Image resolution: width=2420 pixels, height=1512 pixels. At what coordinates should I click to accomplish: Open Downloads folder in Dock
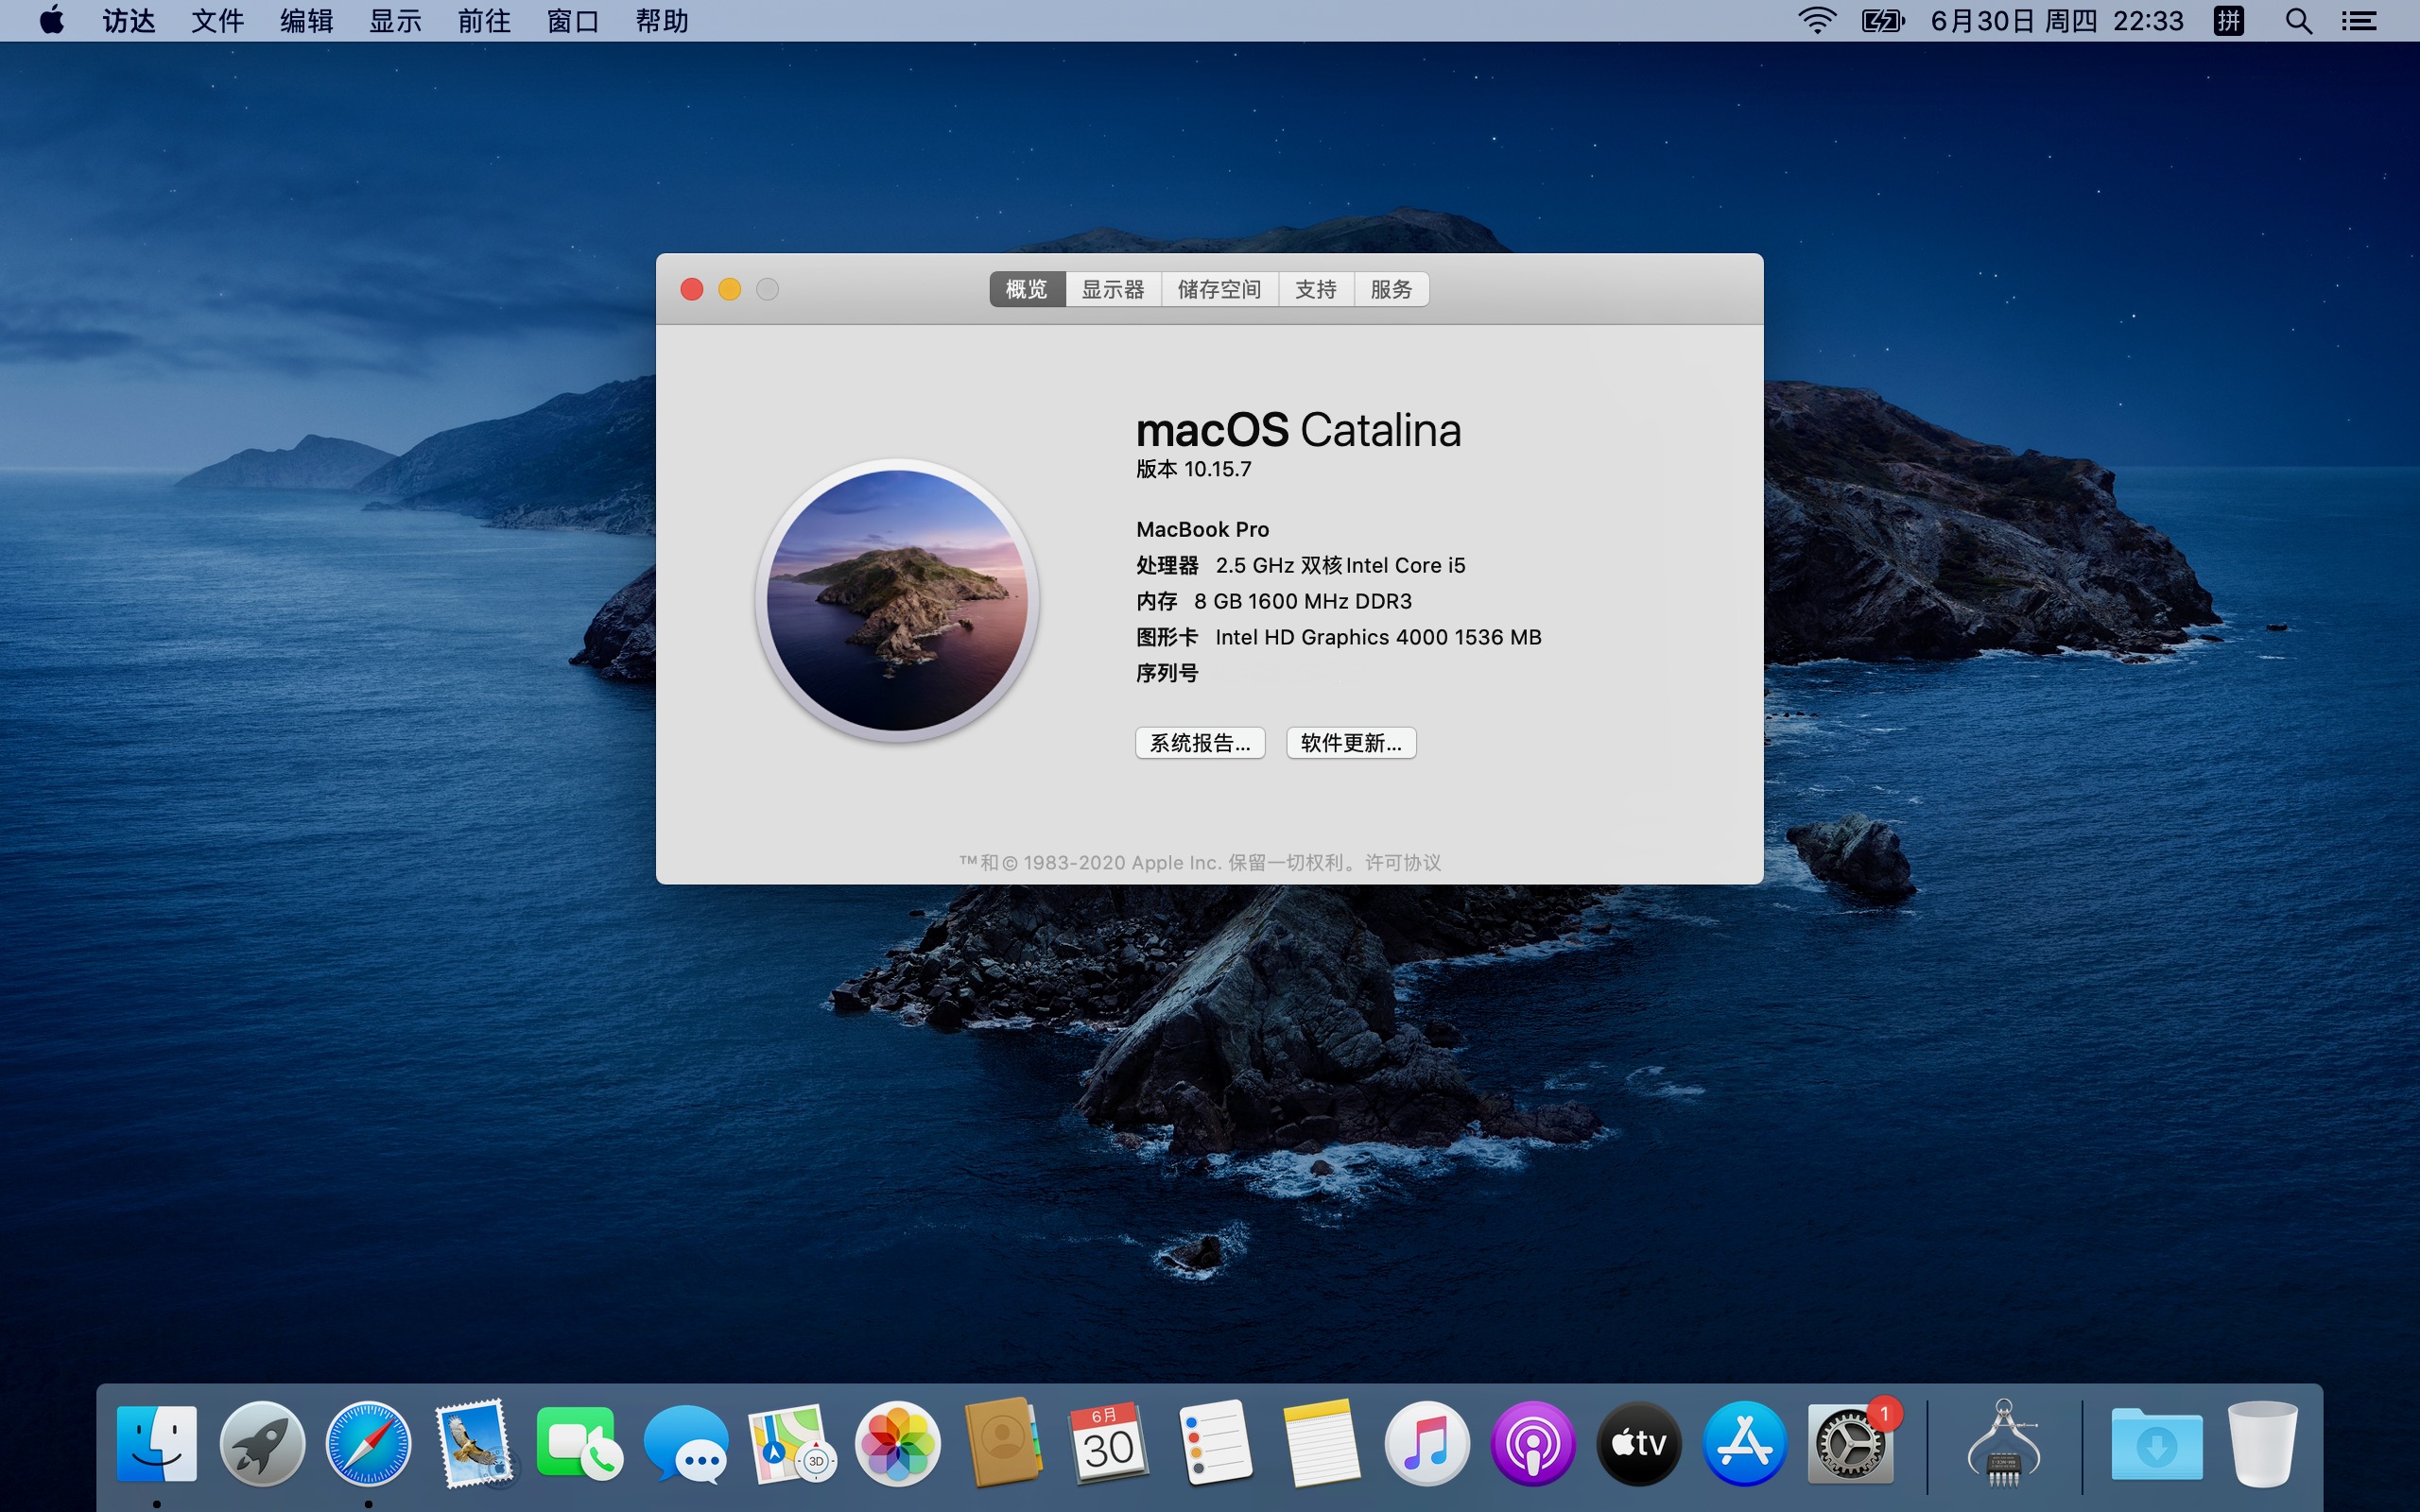point(2157,1443)
